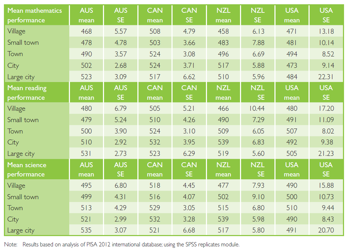The image size is (349, 251).
Task: Click AUS mean header in mathematics section
Action: point(86,15)
